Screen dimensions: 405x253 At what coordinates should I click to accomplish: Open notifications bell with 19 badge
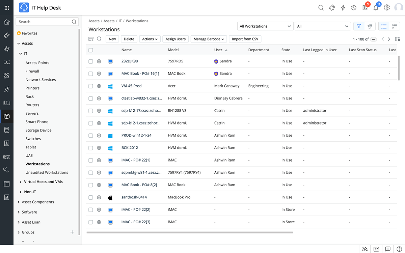[x=376, y=7]
